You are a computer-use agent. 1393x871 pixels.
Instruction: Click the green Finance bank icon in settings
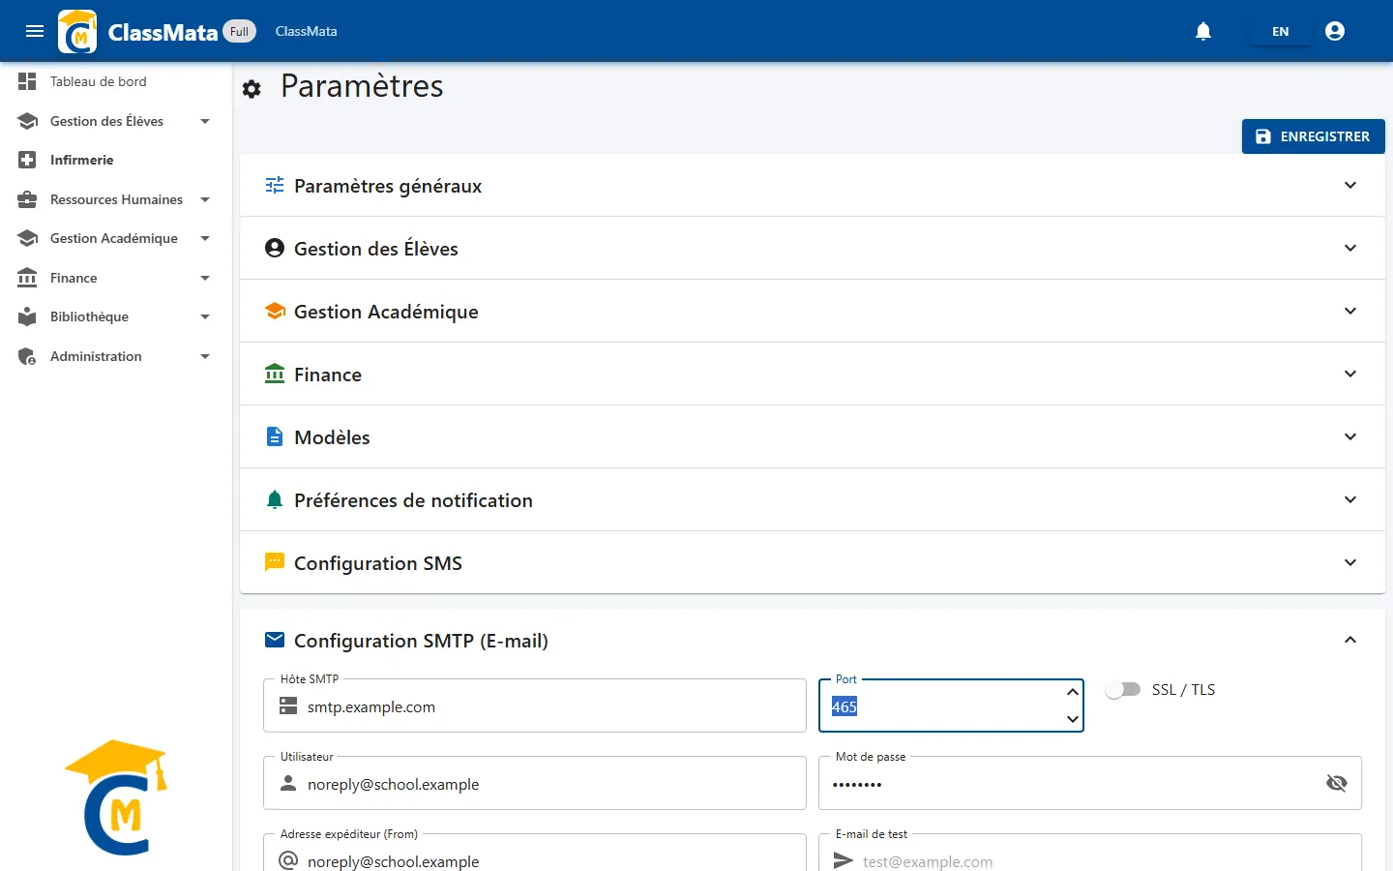point(275,374)
